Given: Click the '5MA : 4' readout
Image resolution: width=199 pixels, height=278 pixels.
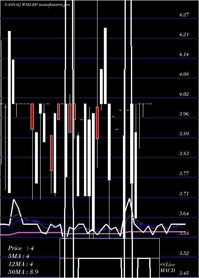Looking at the screenshot, I should [19, 257].
